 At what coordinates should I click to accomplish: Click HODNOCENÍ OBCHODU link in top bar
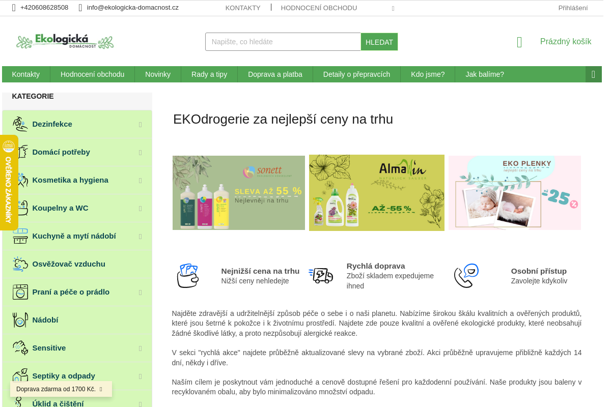(319, 8)
